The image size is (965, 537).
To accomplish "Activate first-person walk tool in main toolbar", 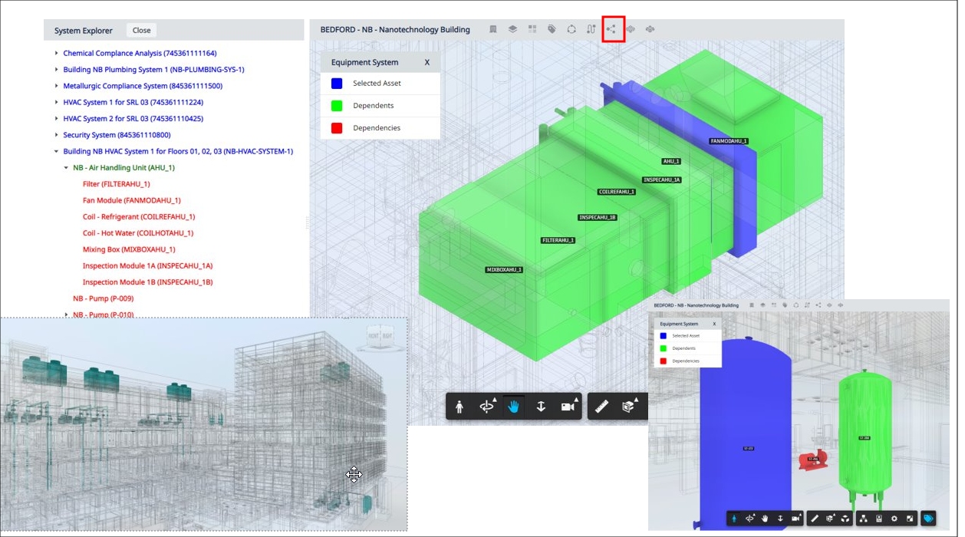I will (459, 407).
